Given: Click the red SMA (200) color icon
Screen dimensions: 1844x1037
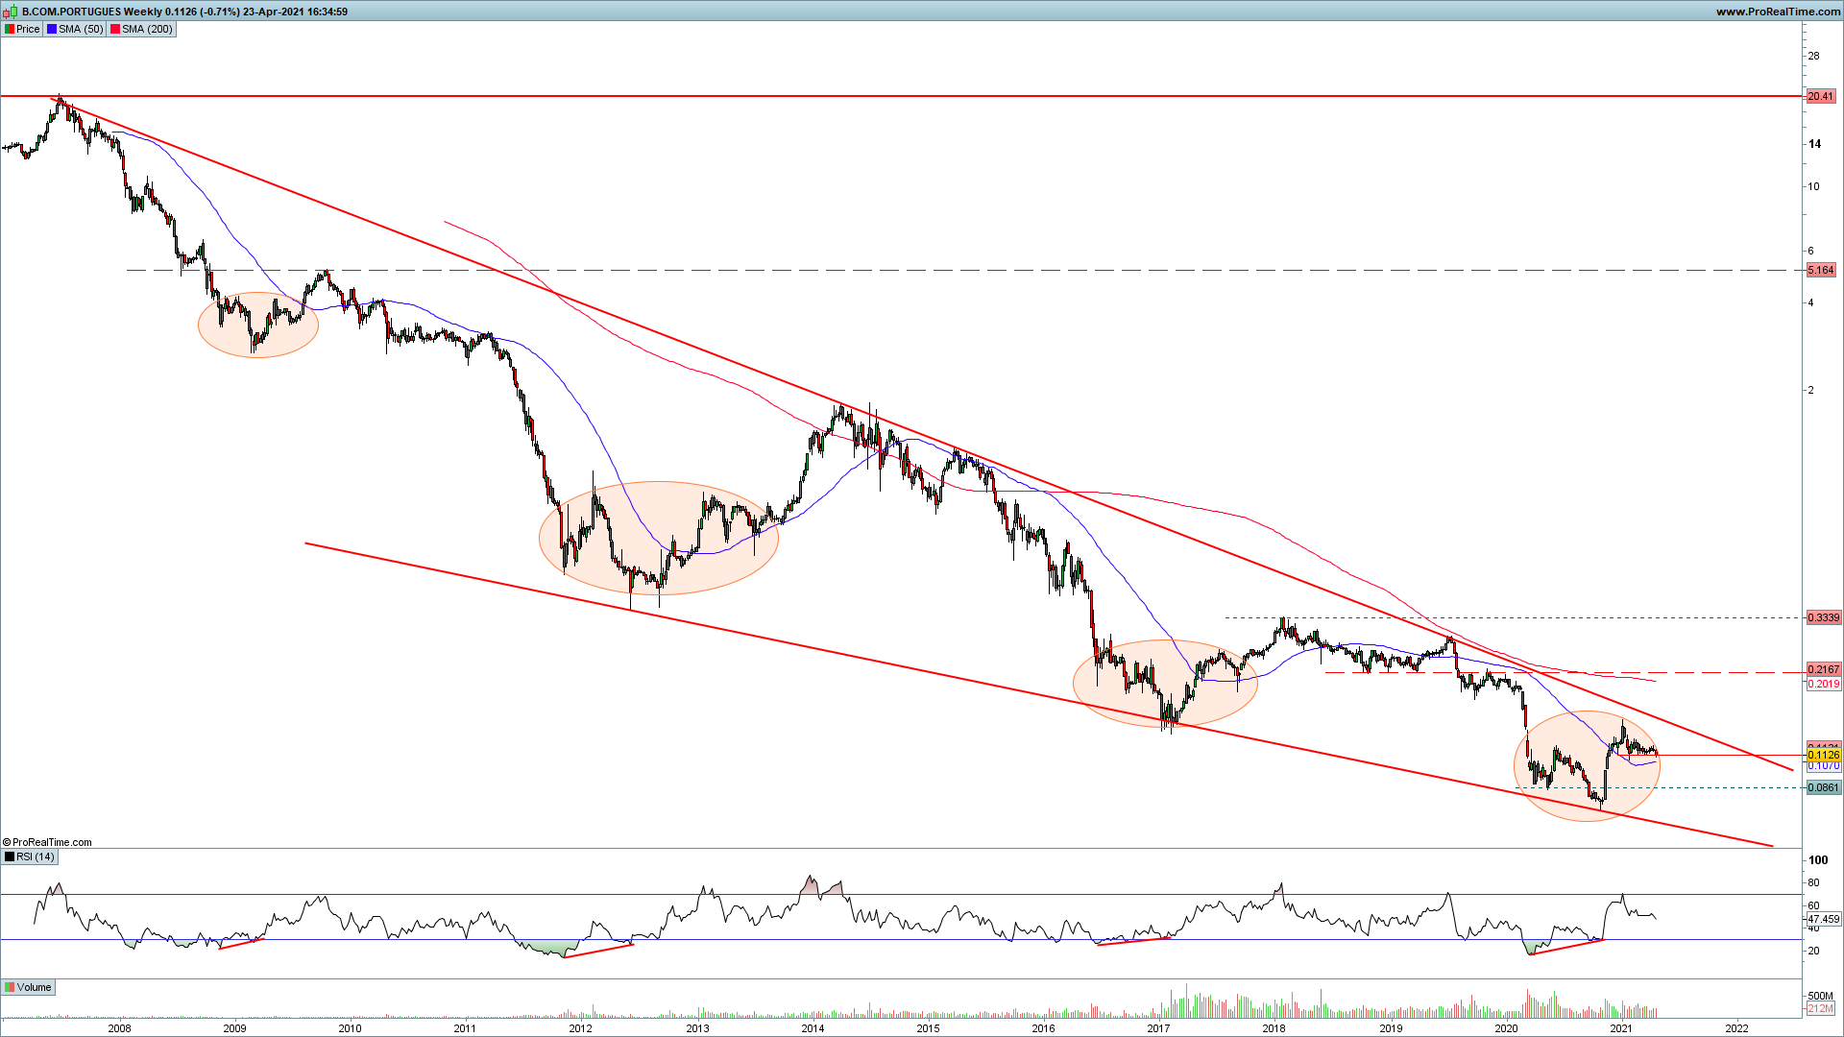Looking at the screenshot, I should coord(115,29).
